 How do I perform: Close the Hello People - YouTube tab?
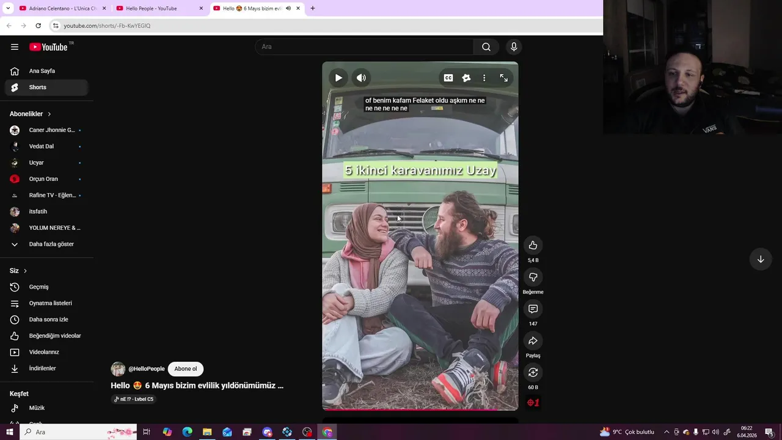201,9
